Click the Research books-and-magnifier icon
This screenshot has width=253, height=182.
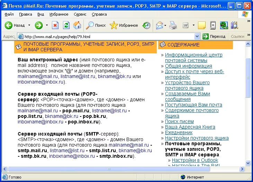234,25
